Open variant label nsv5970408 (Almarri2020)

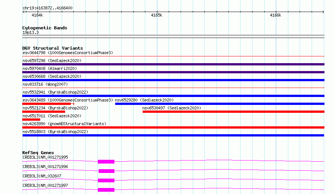point(50,68)
